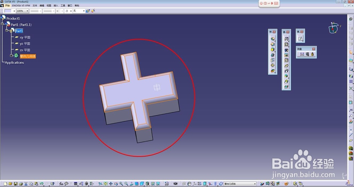Image resolution: width=354 pixels, height=187 pixels.
Task: Click the Cut scissors icon
Action: pos(26,183)
